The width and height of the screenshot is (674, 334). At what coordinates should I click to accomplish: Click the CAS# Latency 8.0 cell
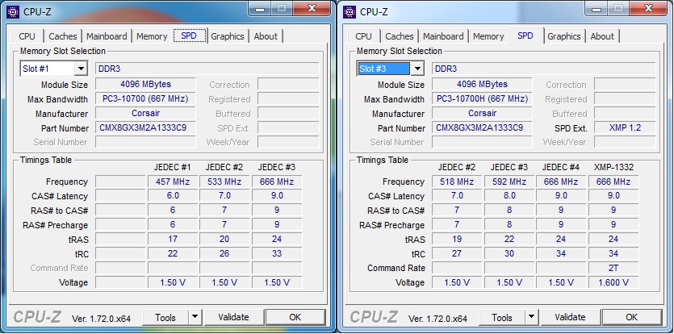coord(509,195)
